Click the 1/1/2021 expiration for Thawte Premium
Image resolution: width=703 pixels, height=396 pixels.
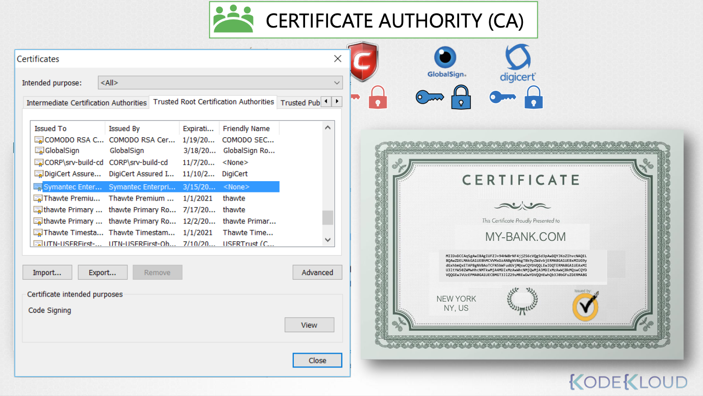(197, 199)
